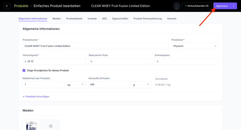Click the CLEAR product image thumbnail

coord(32,125)
